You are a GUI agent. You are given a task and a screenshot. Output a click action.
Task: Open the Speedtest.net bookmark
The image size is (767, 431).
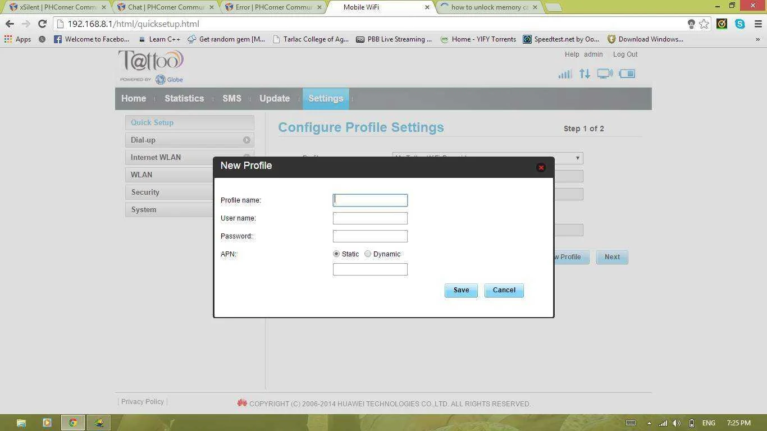tap(561, 39)
